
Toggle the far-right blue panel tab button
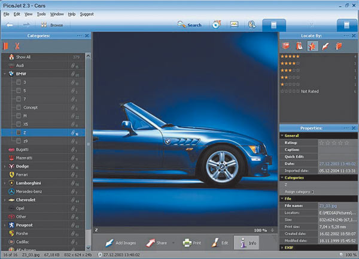click(x=346, y=25)
